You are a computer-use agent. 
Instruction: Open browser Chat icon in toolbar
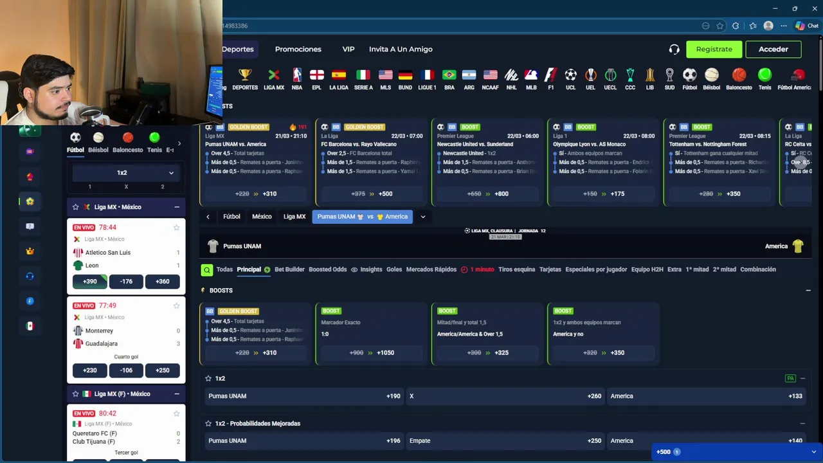point(806,26)
